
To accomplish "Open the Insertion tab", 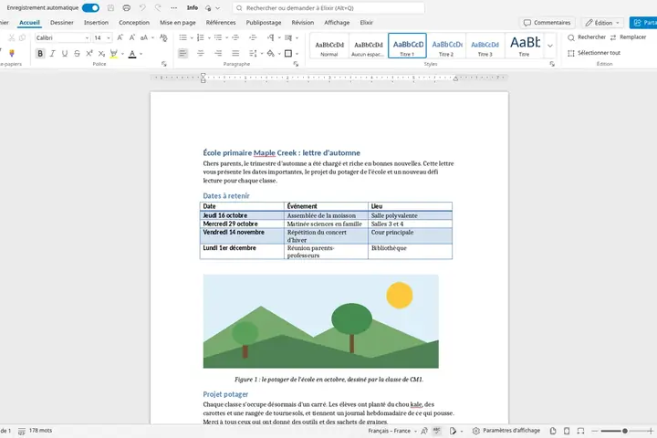I will click(96, 23).
